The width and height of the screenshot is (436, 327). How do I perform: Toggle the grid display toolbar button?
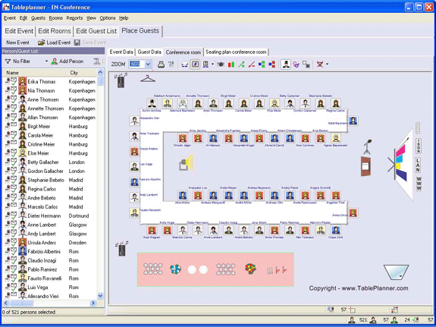(x=195, y=64)
